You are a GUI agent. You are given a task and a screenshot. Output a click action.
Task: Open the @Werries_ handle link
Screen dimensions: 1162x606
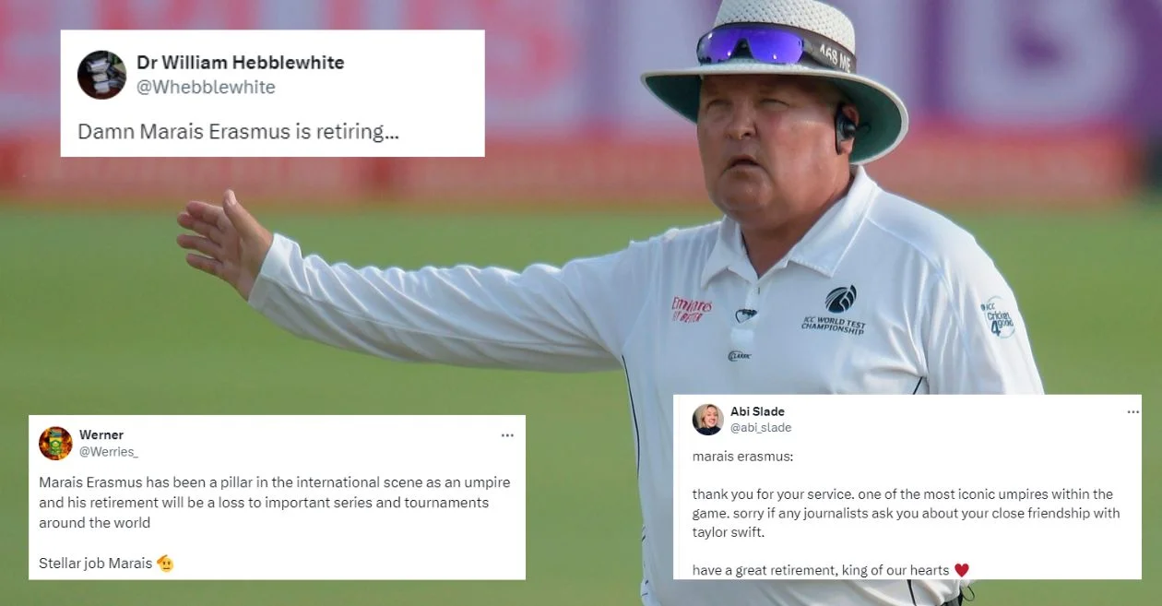click(x=109, y=451)
